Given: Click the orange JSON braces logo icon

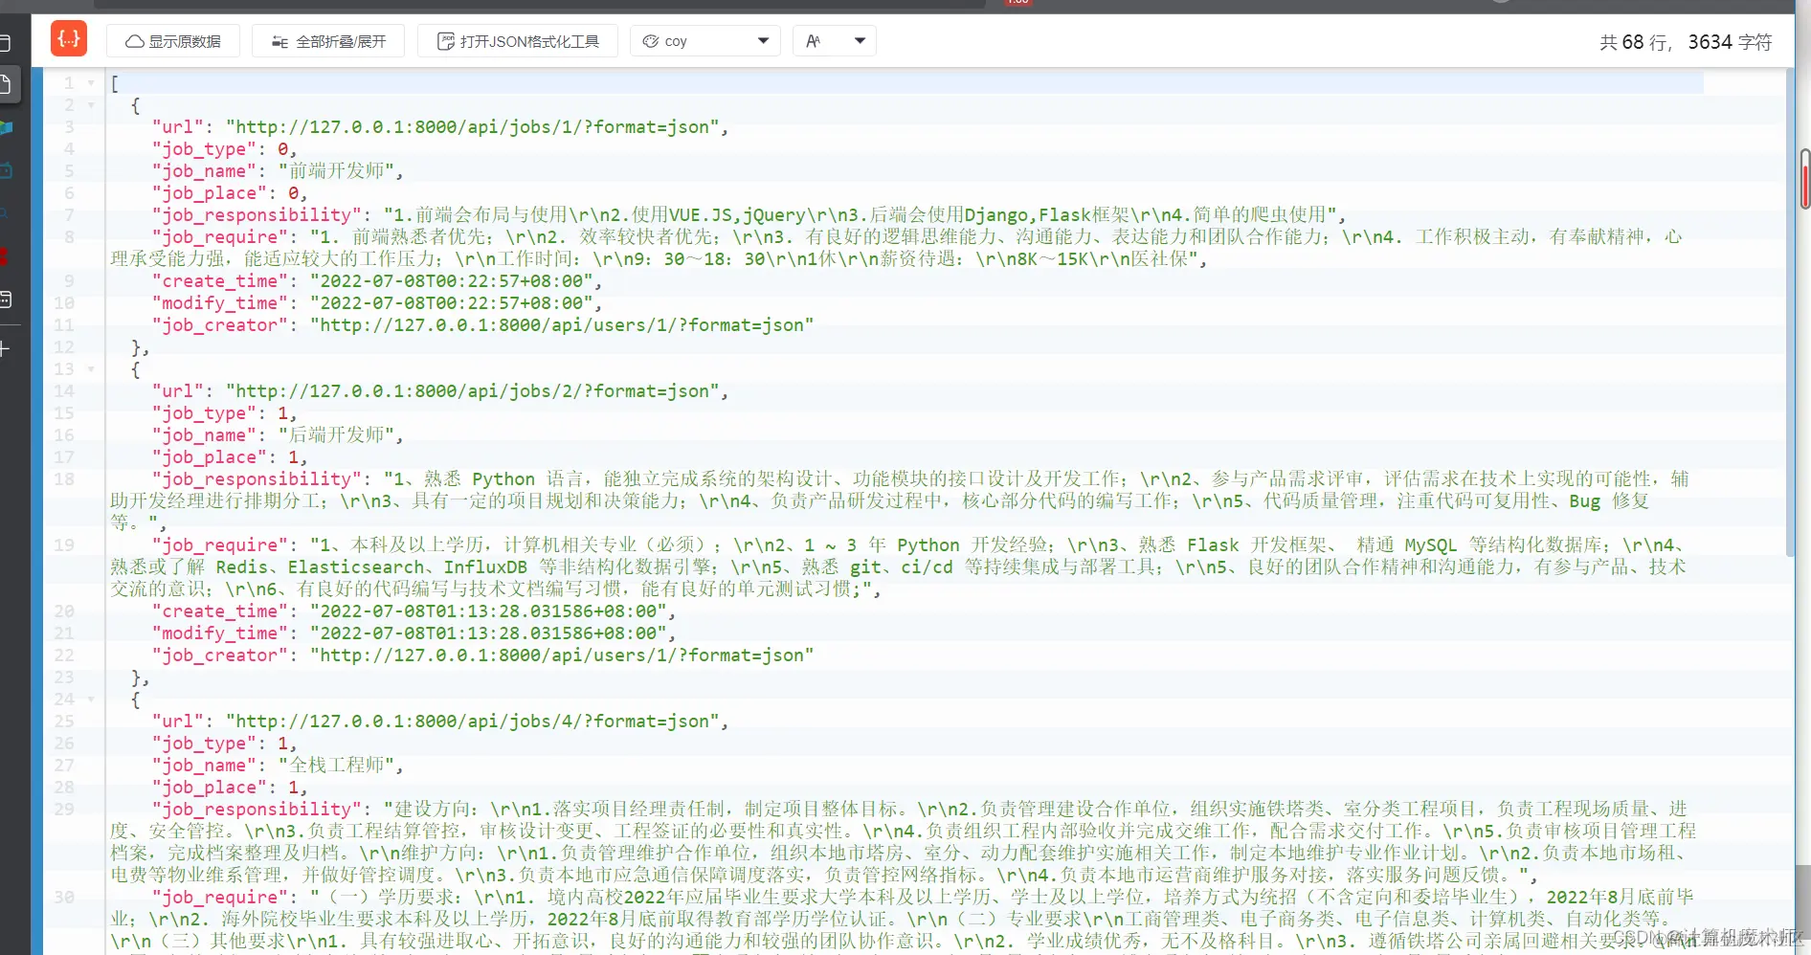Looking at the screenshot, I should [x=69, y=39].
